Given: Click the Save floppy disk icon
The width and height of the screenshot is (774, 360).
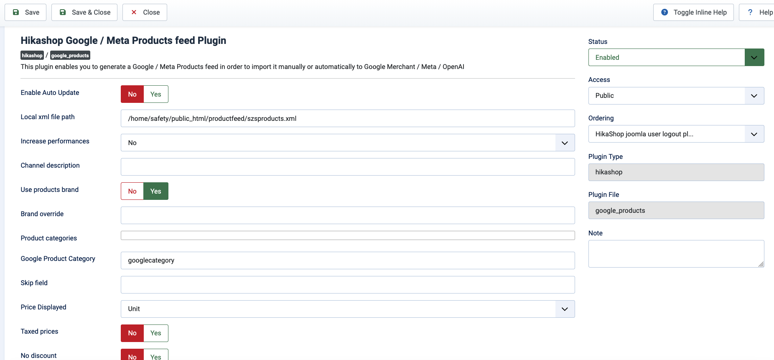Looking at the screenshot, I should tap(16, 13).
